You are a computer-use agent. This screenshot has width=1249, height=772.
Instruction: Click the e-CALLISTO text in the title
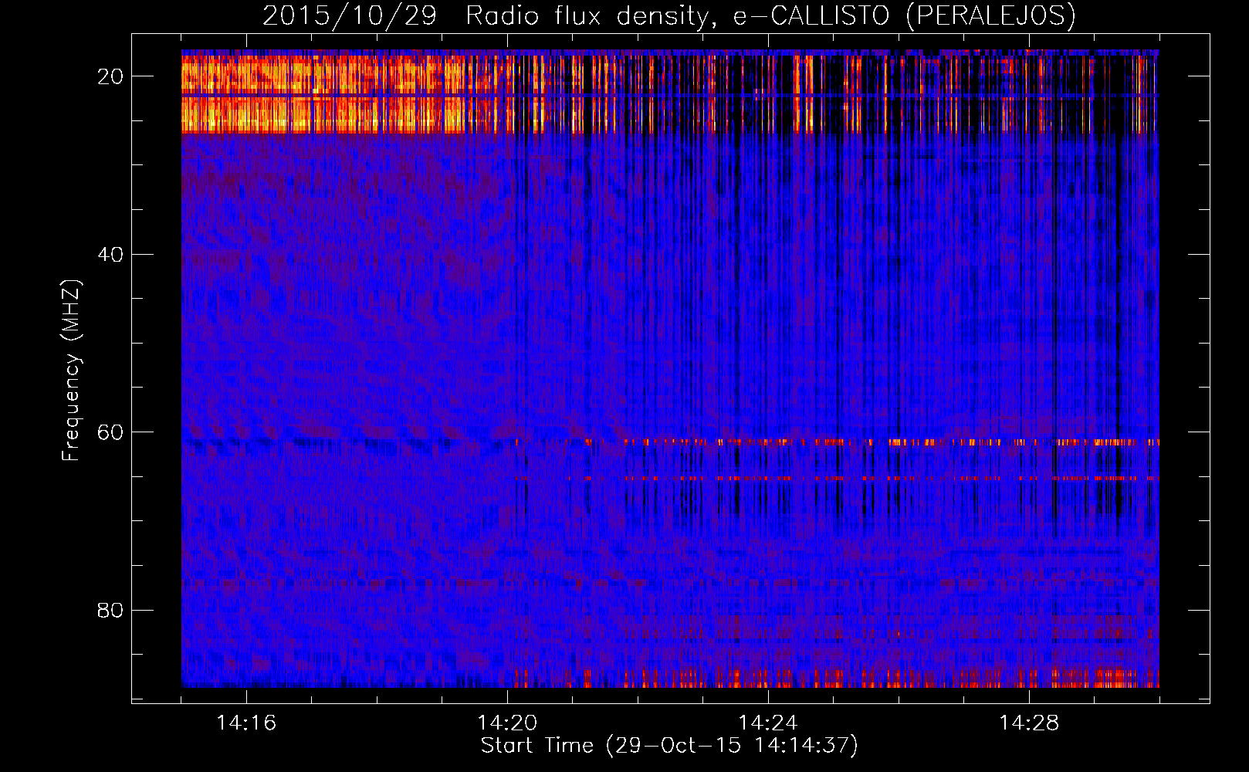(811, 15)
